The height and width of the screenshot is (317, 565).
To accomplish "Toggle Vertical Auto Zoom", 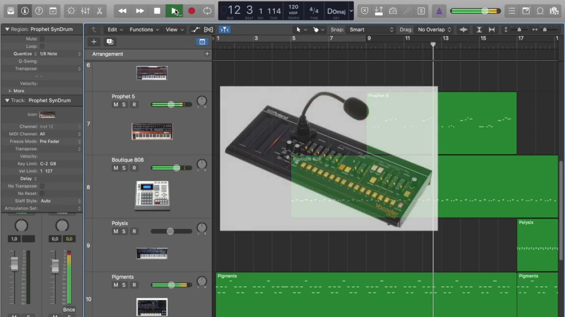I will point(479,29).
